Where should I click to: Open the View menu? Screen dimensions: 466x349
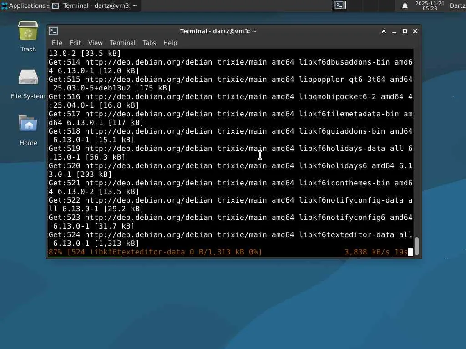click(x=96, y=43)
